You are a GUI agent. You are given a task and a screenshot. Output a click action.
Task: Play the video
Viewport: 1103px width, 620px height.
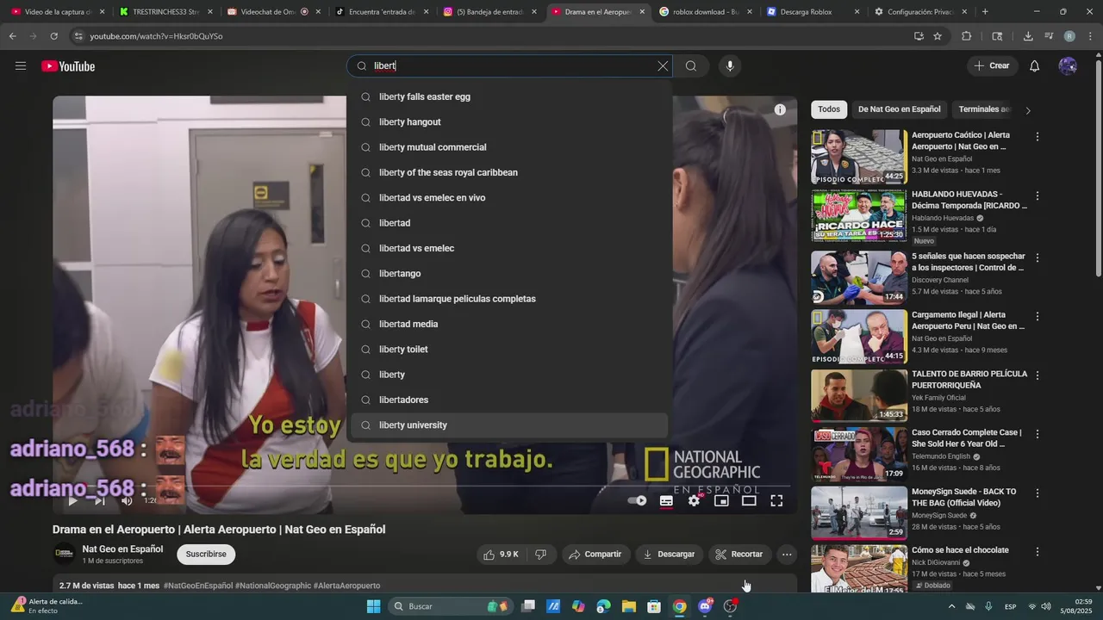click(x=73, y=500)
